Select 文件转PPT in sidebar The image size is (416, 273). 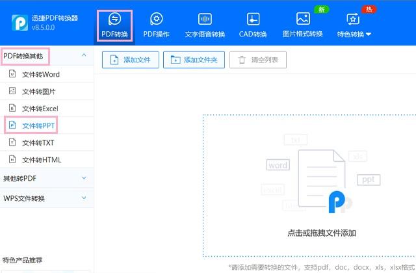pyautogui.click(x=47, y=125)
